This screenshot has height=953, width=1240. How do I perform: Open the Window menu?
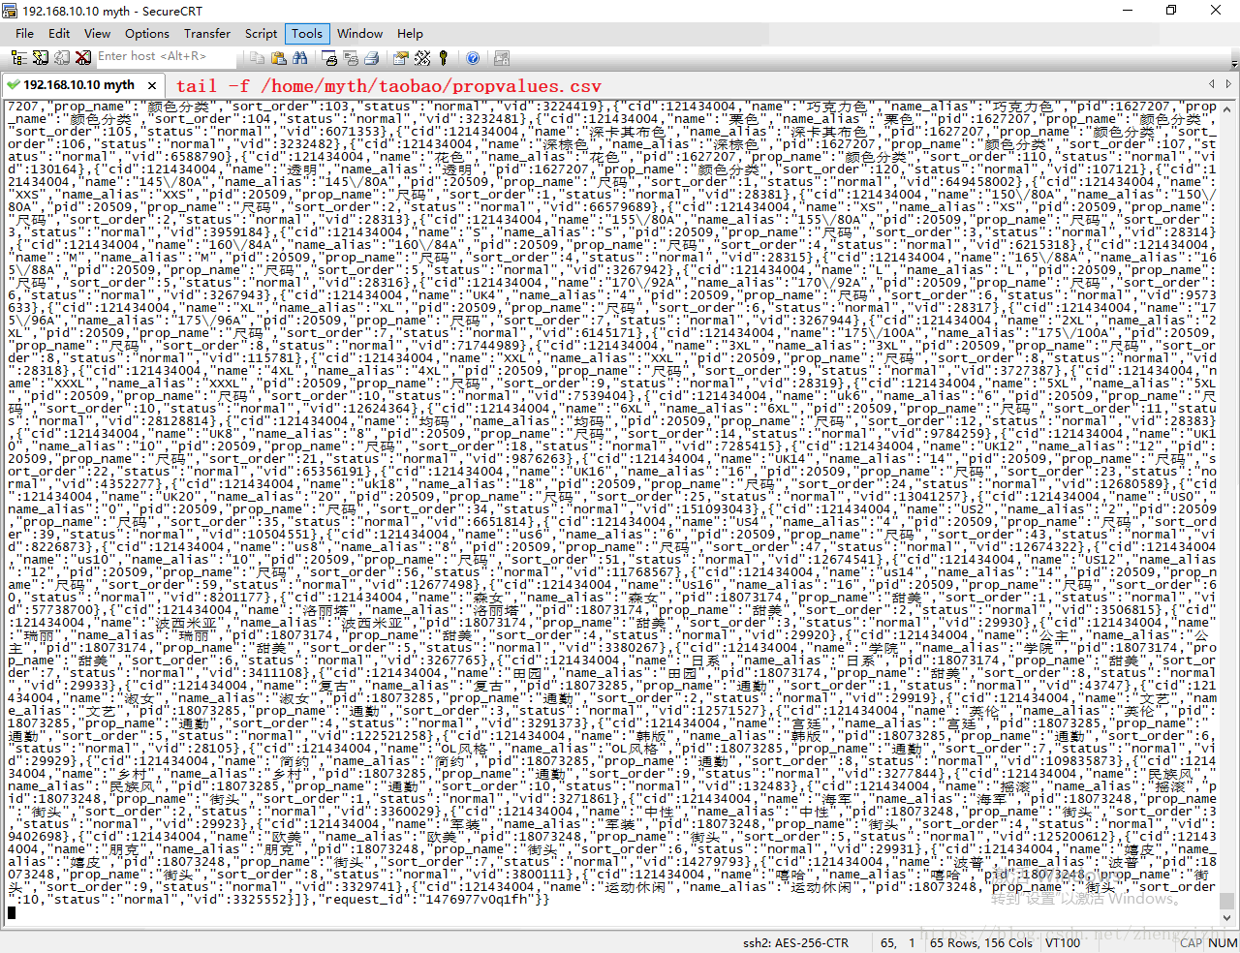[x=359, y=33]
